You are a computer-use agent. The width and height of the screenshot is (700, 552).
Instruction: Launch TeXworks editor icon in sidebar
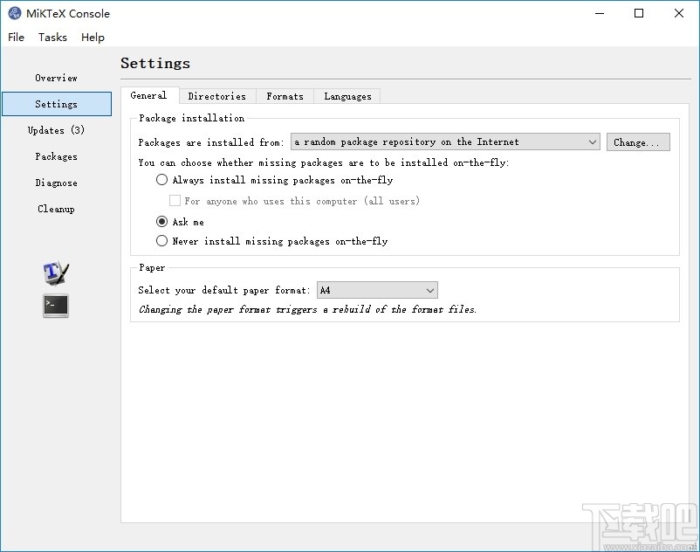point(56,273)
